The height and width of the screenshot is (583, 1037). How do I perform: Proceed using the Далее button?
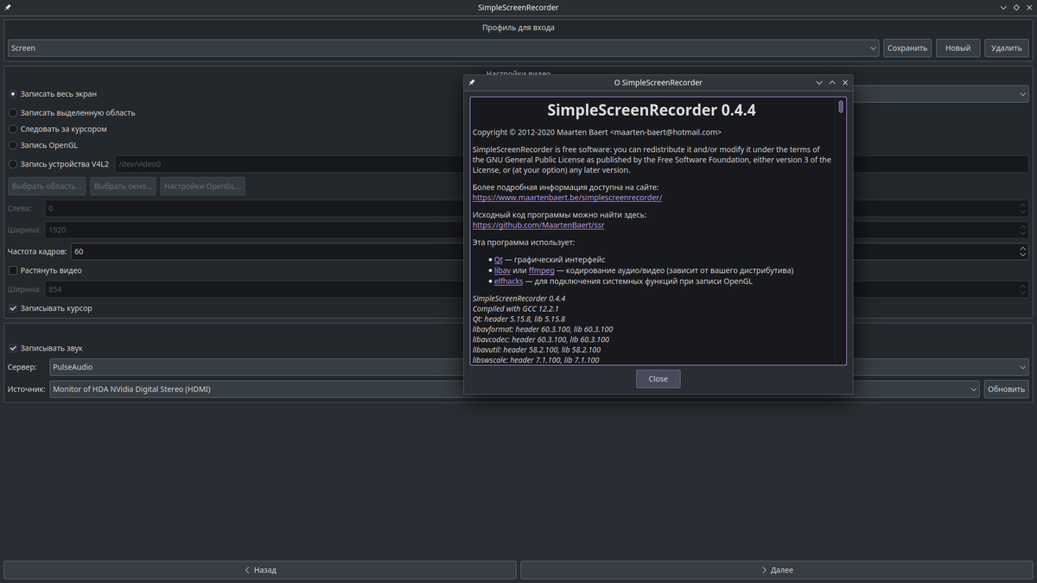point(776,569)
